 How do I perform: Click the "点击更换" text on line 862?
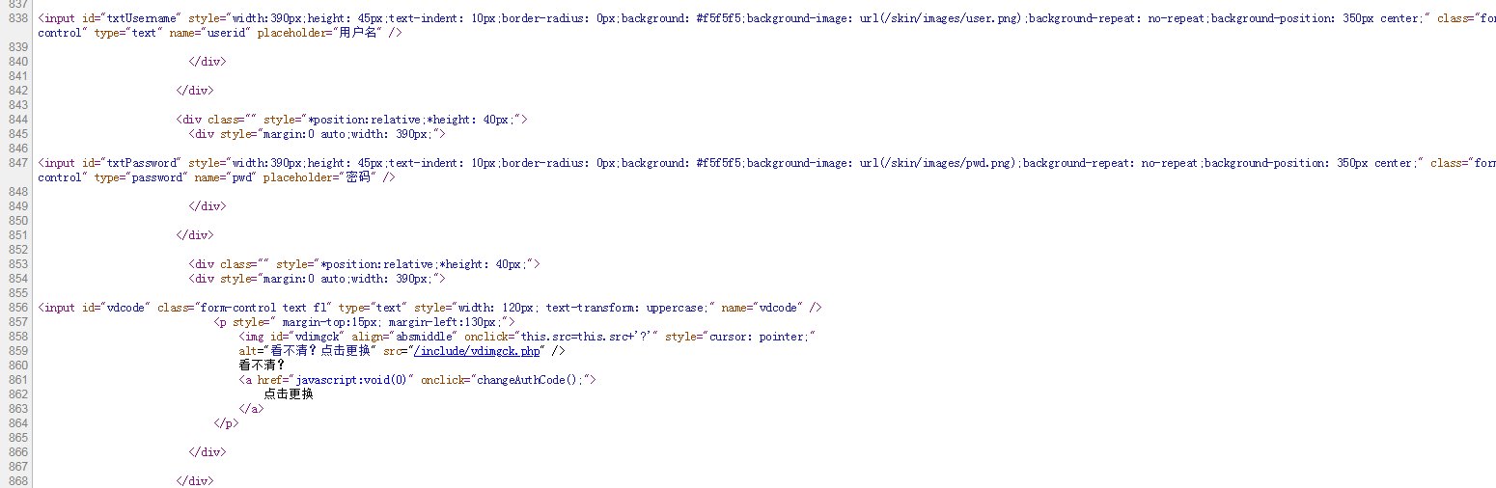[x=289, y=394]
